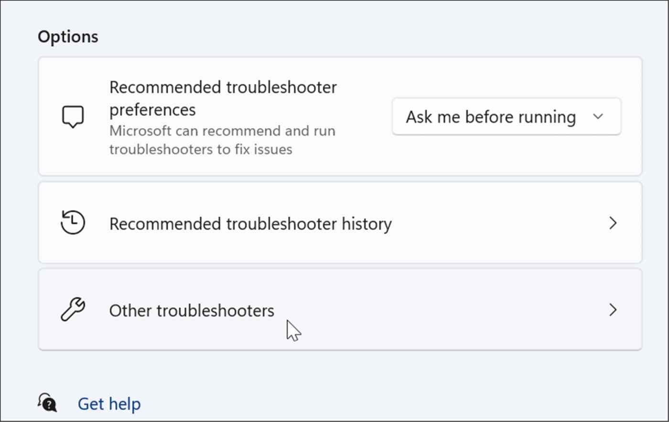Open the Get help link
Screen dimensions: 669x422
tap(109, 404)
